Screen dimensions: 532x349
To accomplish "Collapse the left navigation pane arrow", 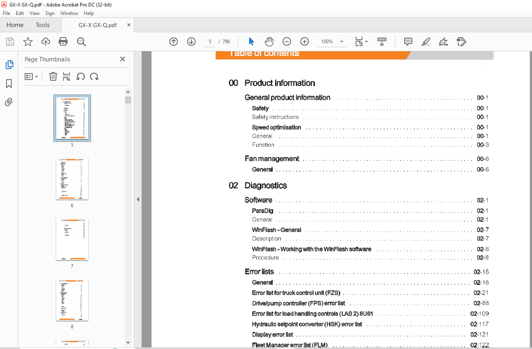I will pos(138,199).
